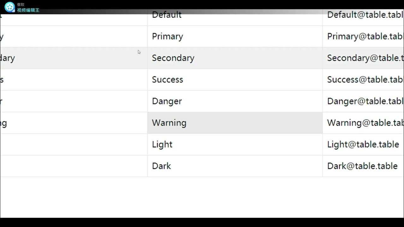
Task: Click the Dark cell in middle column
Action: pos(235,166)
